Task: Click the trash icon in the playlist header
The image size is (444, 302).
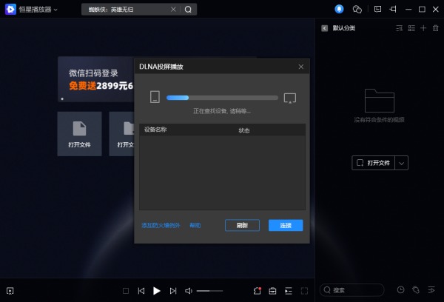Action: 436,28
